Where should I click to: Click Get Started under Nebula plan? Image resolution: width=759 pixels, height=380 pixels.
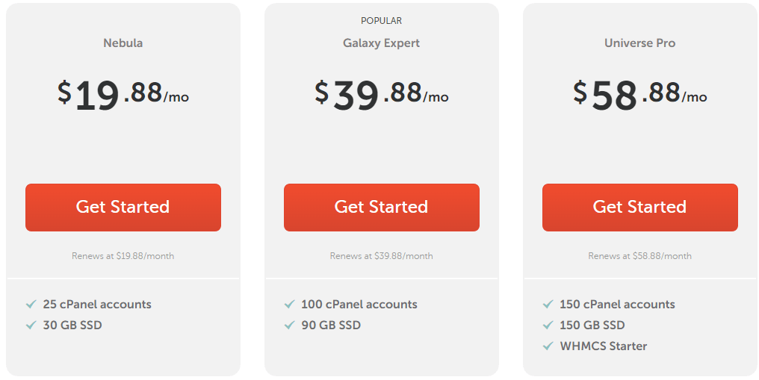(123, 208)
